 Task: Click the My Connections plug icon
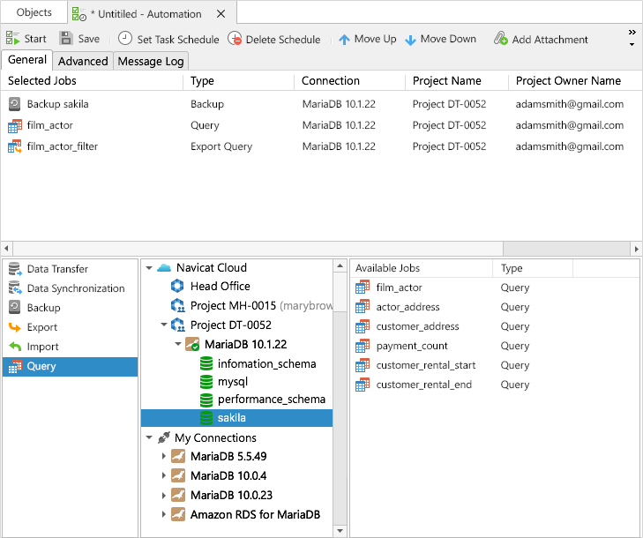tap(164, 437)
